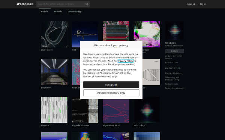
Task: Follow the artist Kindohm
Action: tap(174, 51)
